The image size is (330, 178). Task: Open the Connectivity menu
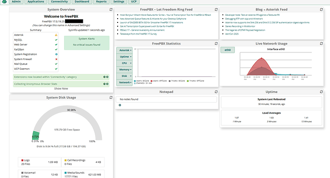[59, 2]
